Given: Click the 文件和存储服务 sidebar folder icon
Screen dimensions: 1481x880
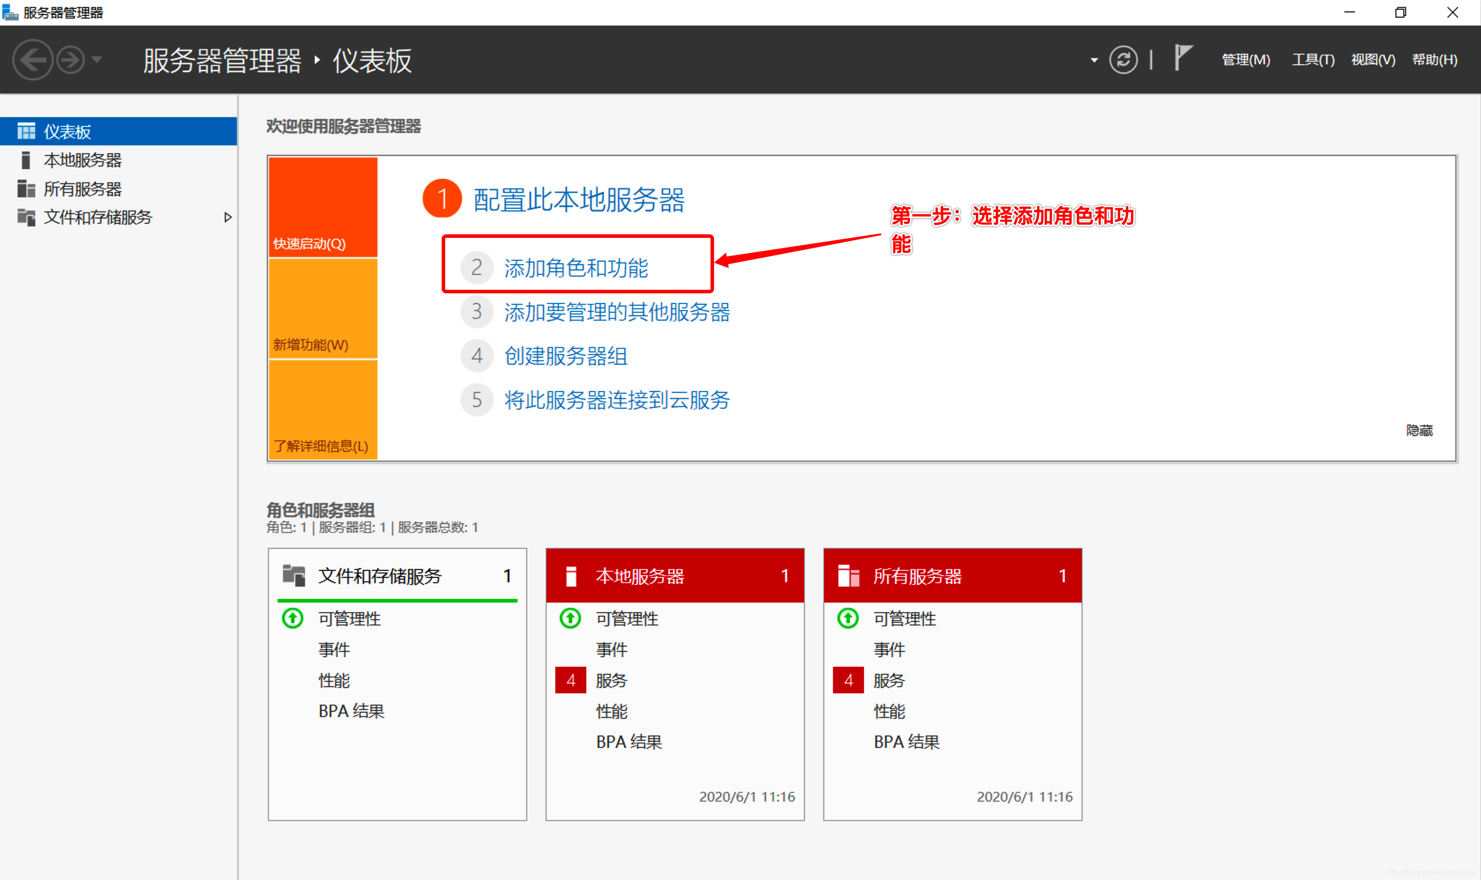Looking at the screenshot, I should coord(26,217).
